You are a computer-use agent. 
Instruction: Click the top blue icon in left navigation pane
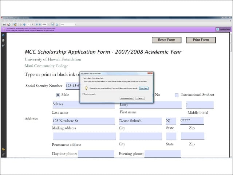coord(3,35)
